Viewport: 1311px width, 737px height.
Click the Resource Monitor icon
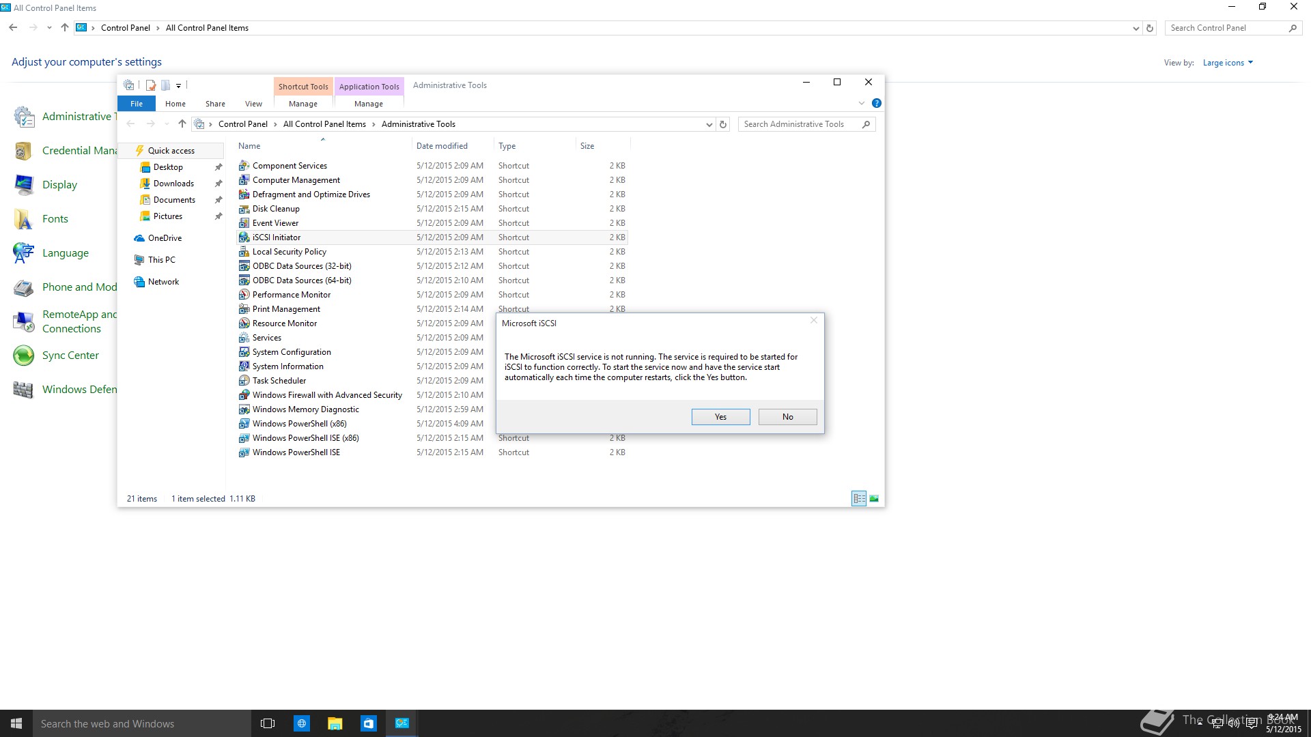(244, 323)
